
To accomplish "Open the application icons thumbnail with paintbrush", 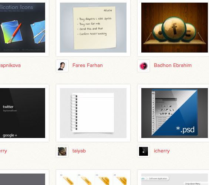I will click(23, 28).
